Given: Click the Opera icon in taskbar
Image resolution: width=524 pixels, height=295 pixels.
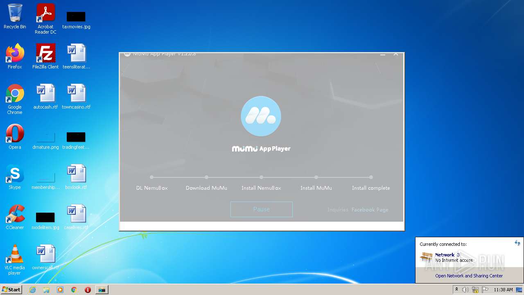Looking at the screenshot, I should tap(88, 290).
